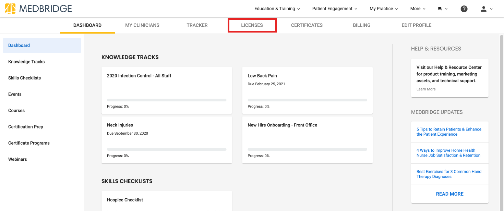Open New Hire Onboarding - Front Office track
The width and height of the screenshot is (504, 211).
point(307,140)
